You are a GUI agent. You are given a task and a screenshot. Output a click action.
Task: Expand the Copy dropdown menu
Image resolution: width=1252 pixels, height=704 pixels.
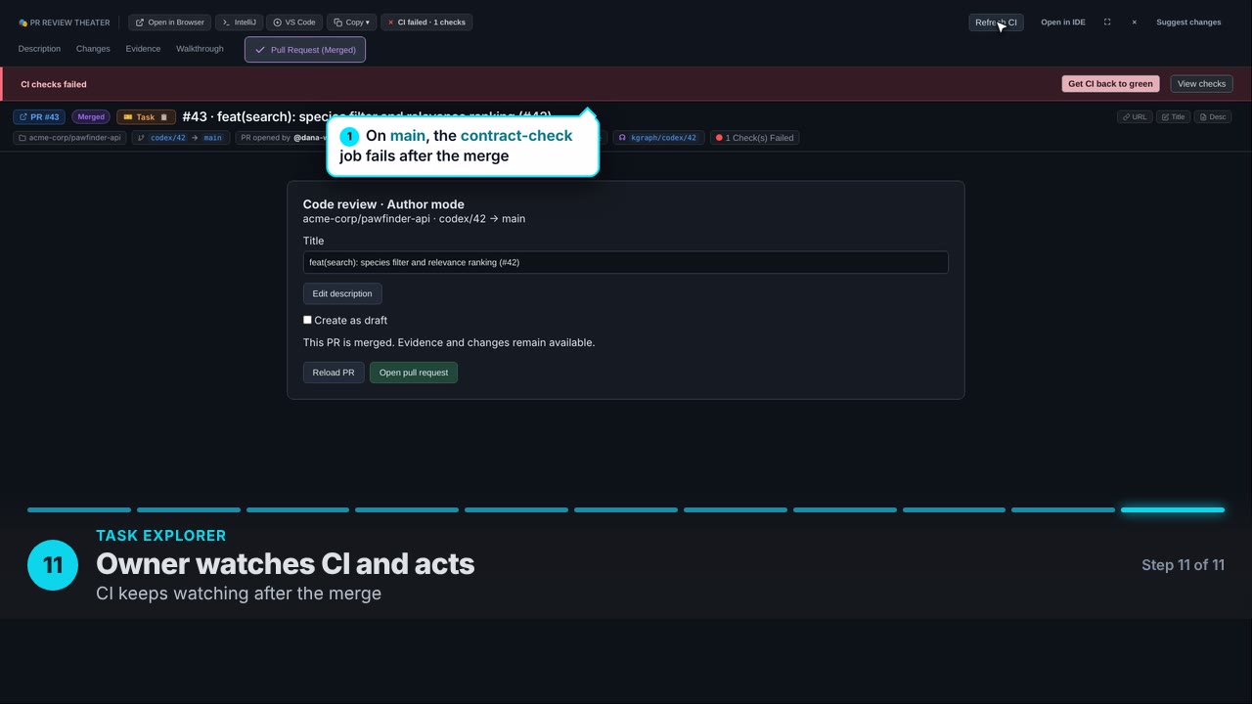[x=351, y=22]
